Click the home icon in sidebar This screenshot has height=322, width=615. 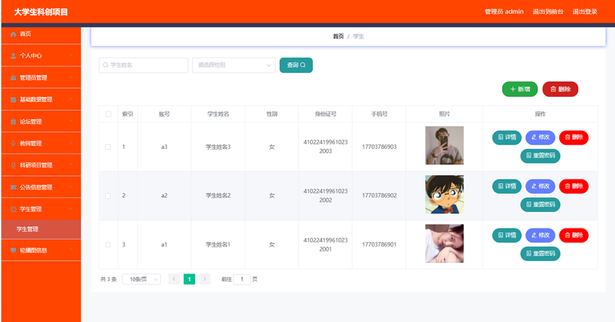click(x=13, y=34)
